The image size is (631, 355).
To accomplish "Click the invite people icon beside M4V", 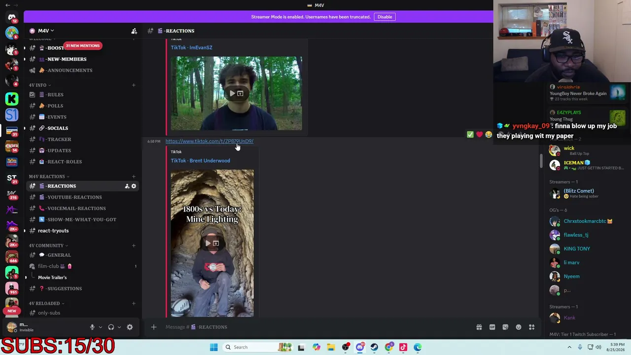I will pos(134,31).
